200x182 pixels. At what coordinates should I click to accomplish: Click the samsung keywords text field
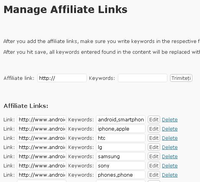[121, 157]
